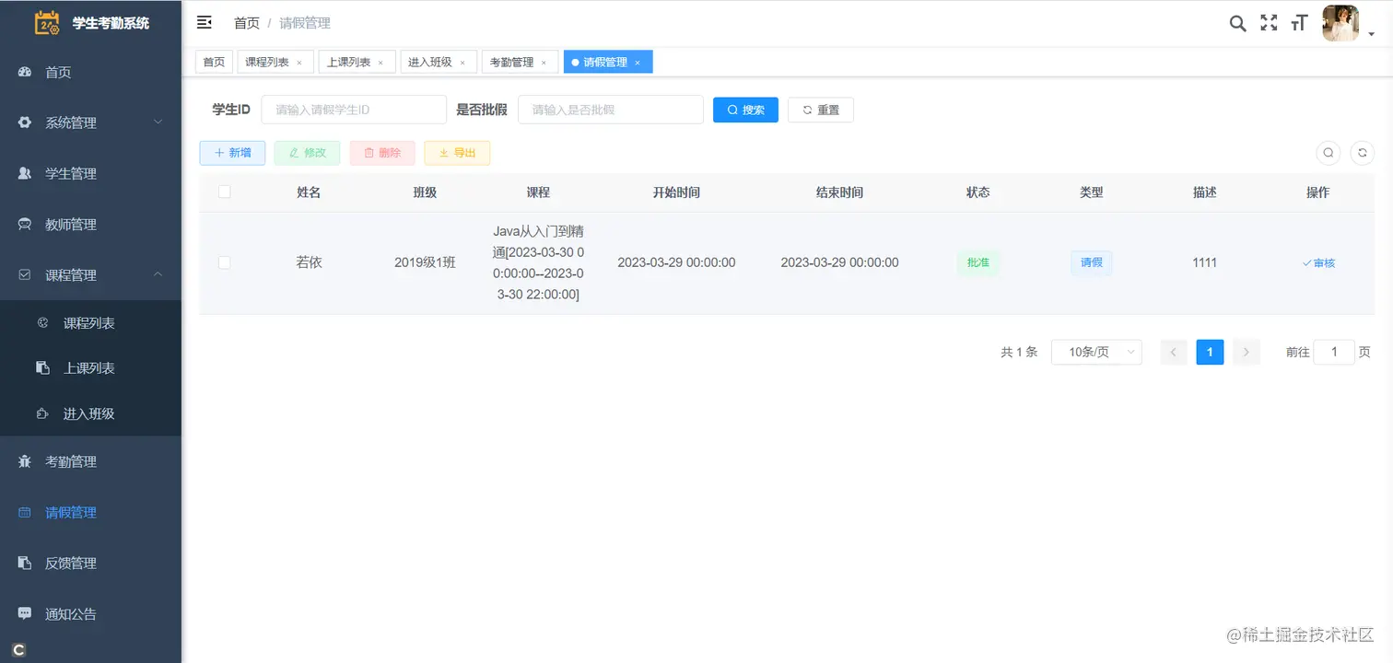Screen dimensions: 1393x663
Task: Toggle the search form via the magnifier above the table
Action: [1328, 152]
